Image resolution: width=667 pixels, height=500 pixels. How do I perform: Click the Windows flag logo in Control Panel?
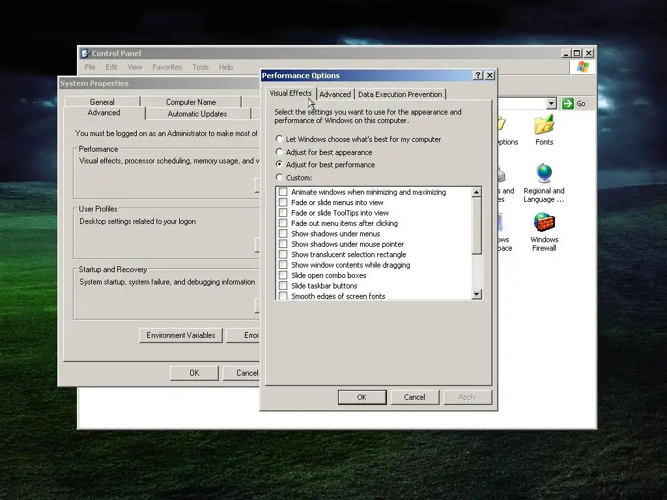point(582,67)
